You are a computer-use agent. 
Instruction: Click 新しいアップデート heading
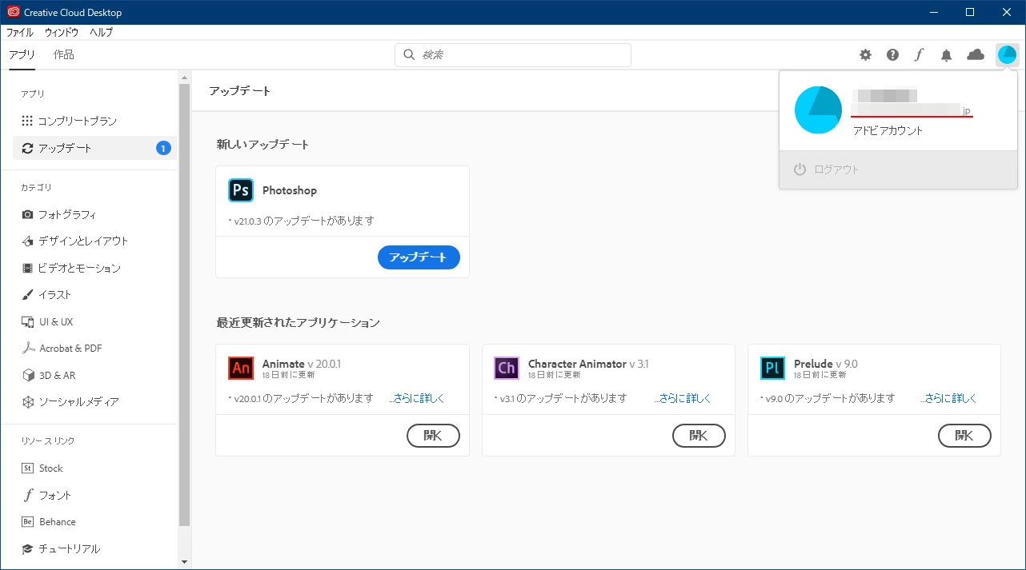(263, 145)
